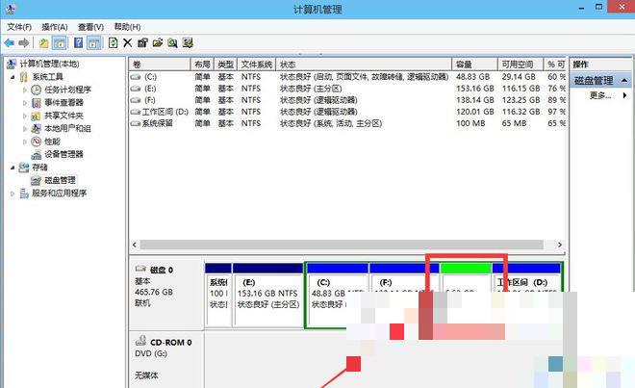Screen dimensions: 635x388
Task: Click the black X delete icon in toolbar
Action: 128,42
